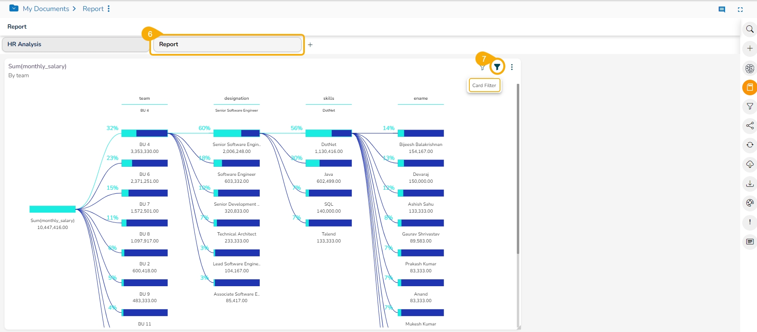Click the solid Card Filter funnel icon
The image size is (757, 332).
pyautogui.click(x=497, y=67)
